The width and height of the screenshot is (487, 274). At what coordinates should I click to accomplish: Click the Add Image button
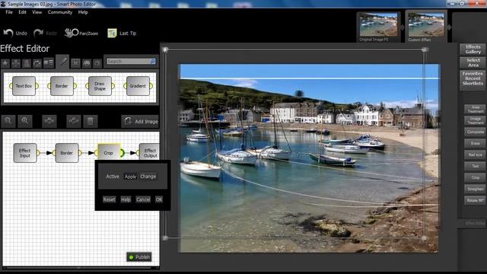click(x=140, y=121)
